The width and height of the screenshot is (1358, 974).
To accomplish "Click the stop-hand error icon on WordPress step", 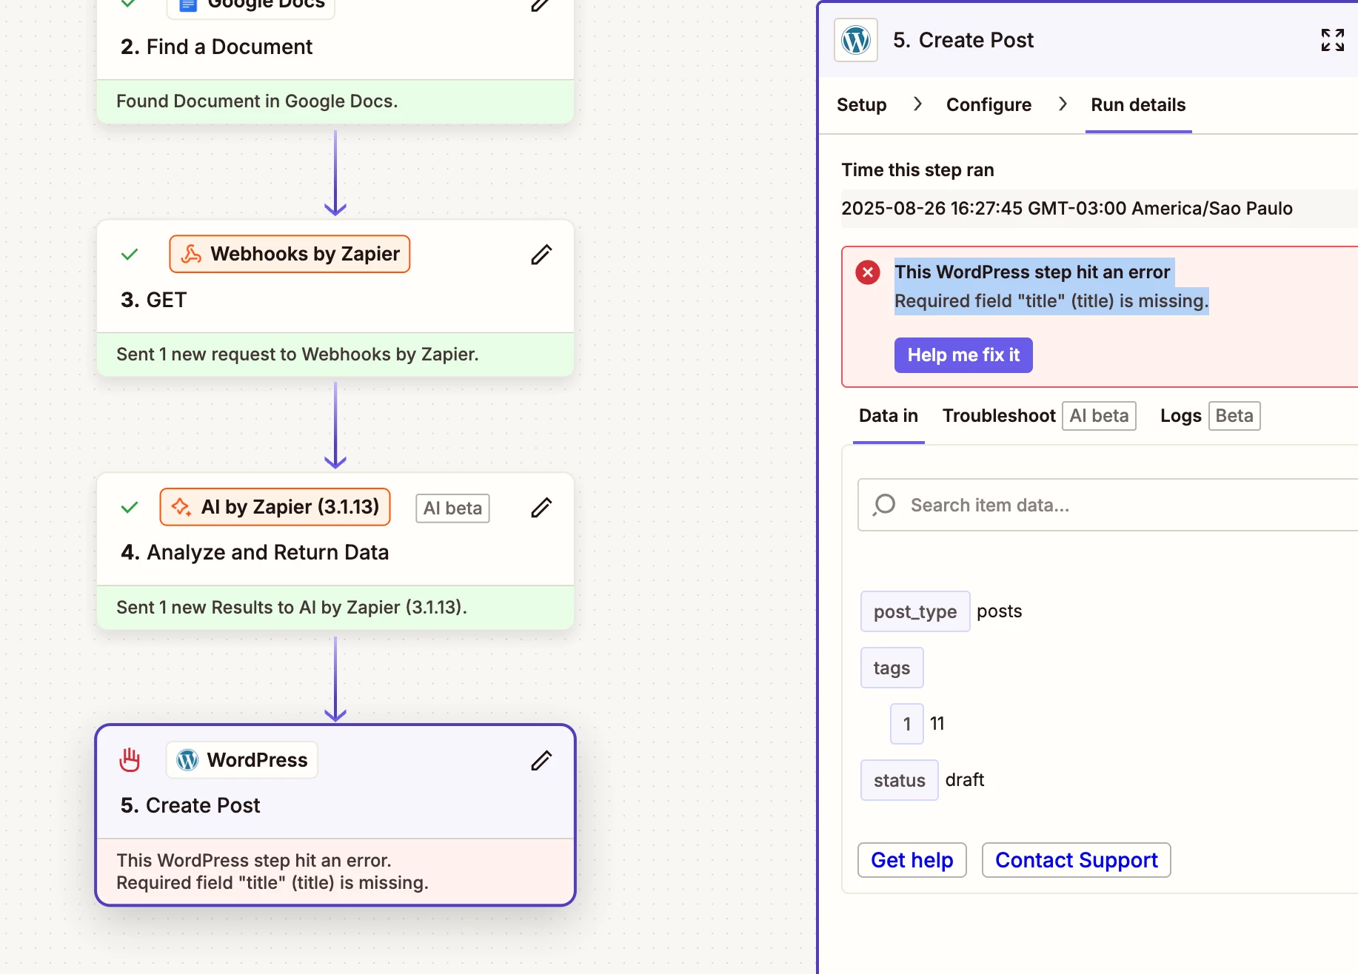I will click(x=130, y=760).
